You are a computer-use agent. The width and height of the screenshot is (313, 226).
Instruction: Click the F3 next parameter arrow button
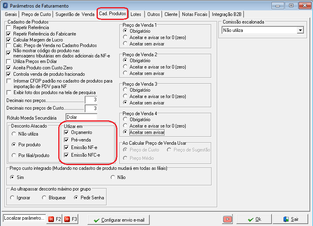point(70,219)
